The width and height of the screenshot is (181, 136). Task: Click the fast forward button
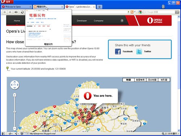pyautogui.click(x=16, y=12)
